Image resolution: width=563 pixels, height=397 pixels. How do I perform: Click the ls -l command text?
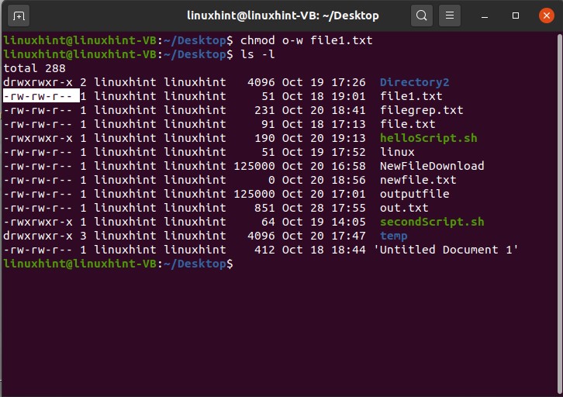coord(254,54)
